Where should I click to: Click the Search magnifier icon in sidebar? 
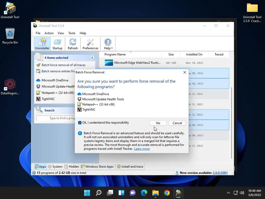click(x=39, y=110)
